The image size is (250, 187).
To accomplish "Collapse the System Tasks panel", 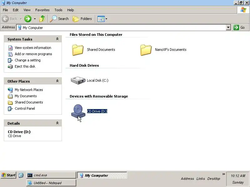I will point(57,39).
